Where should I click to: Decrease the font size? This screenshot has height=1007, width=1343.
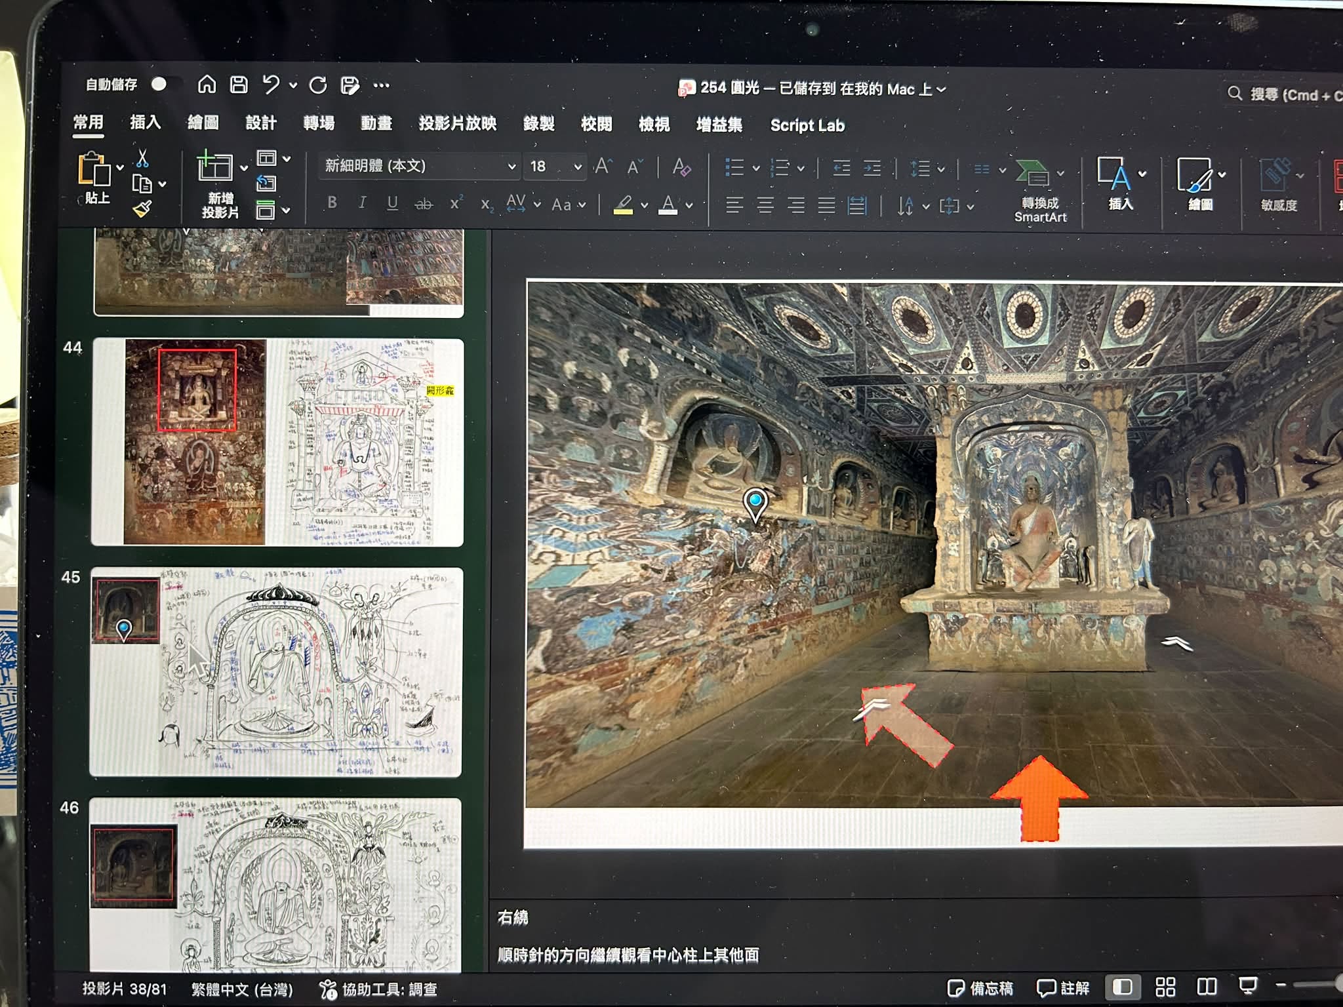tap(635, 167)
